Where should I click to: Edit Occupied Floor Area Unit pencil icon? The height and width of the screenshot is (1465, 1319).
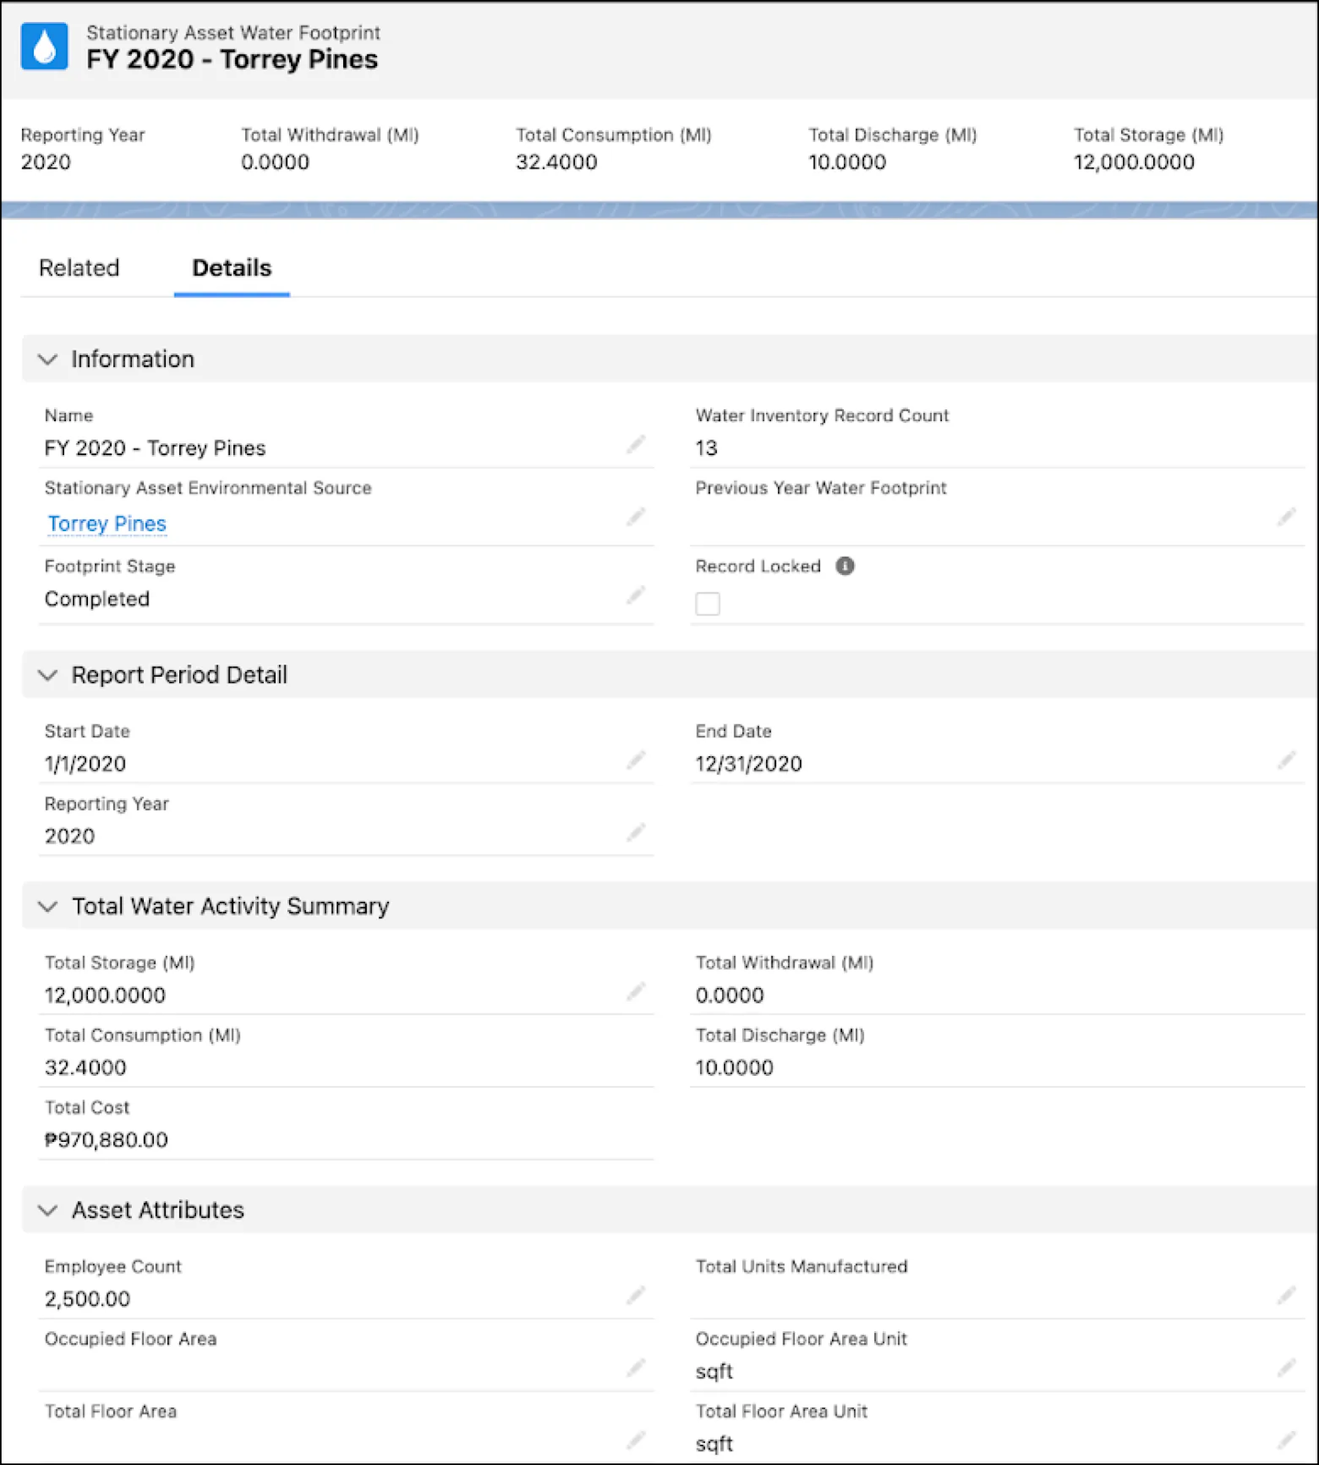point(1287,1368)
